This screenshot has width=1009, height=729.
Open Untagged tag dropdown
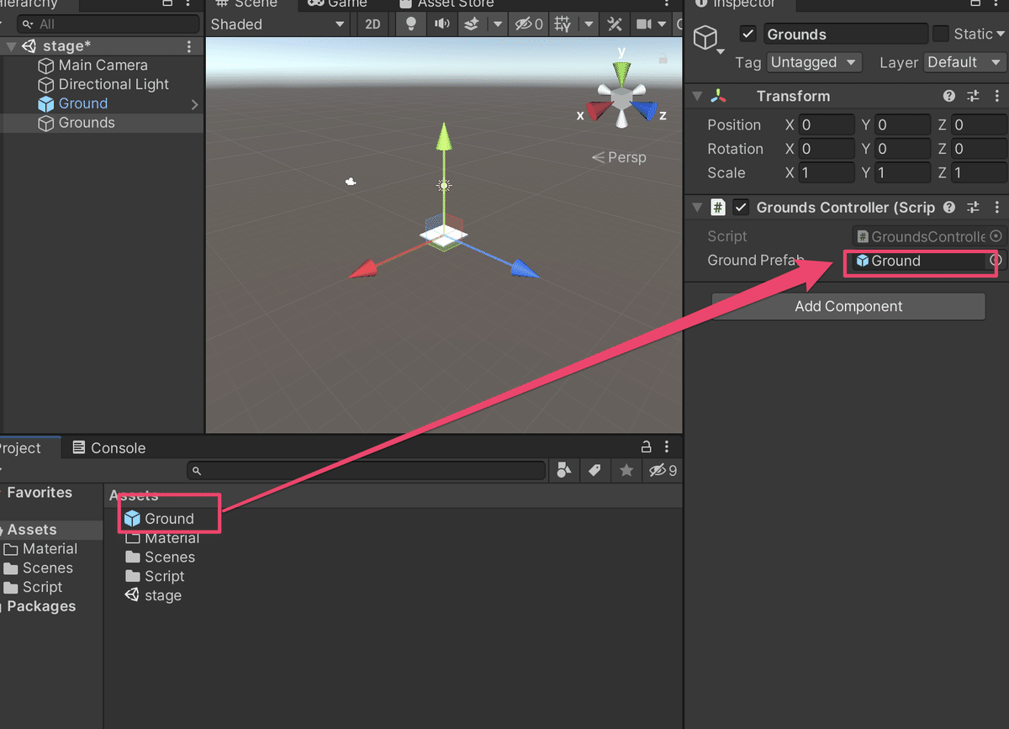point(815,62)
